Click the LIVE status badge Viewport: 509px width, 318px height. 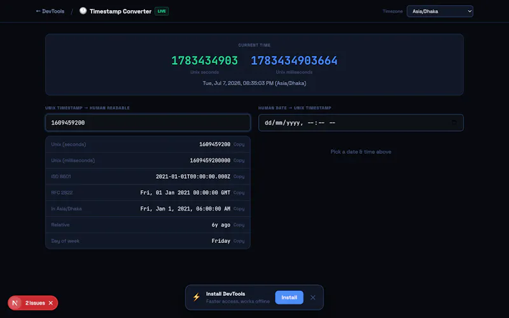[x=162, y=11]
